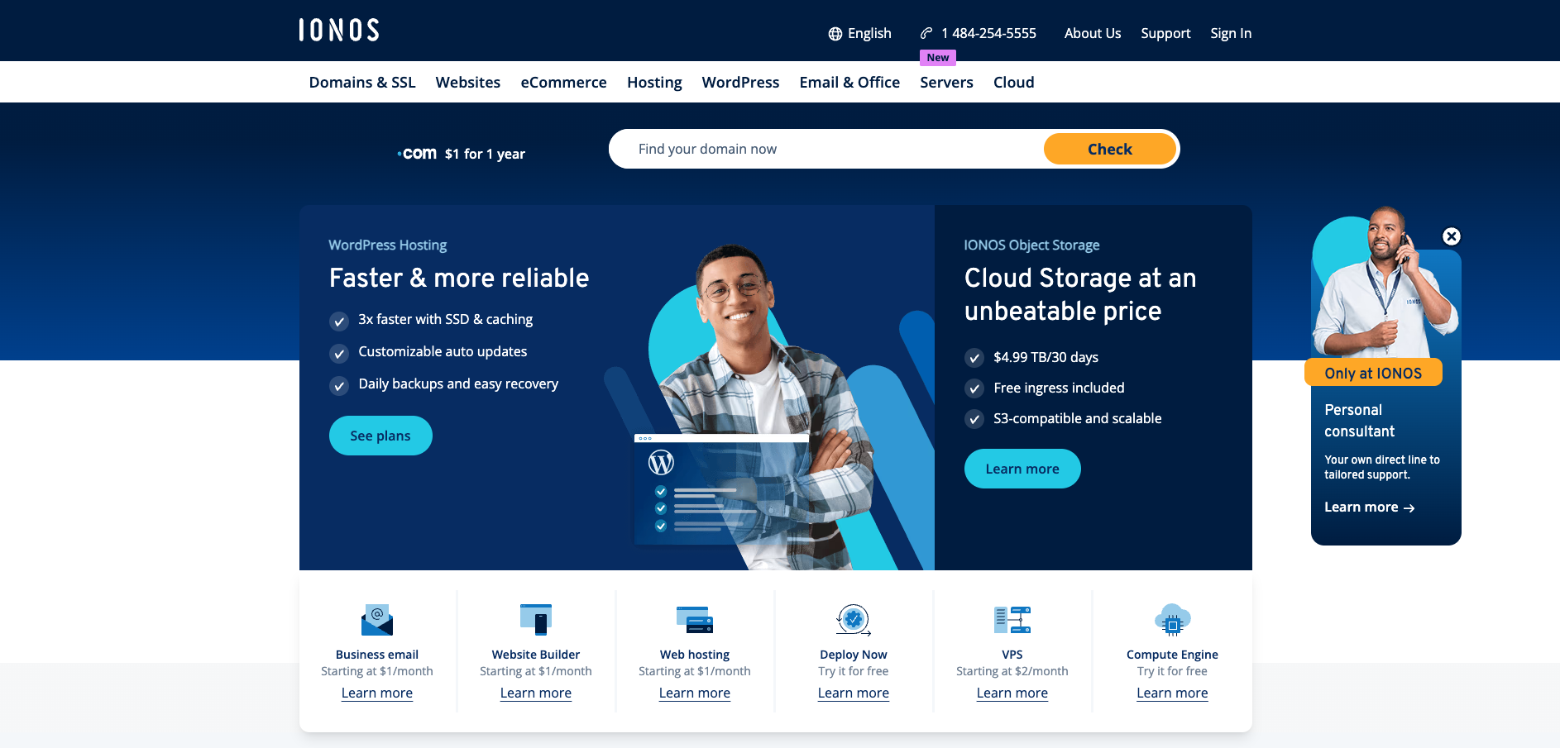Click the IONOS logo
Image resolution: width=1560 pixels, height=748 pixels.
coord(337,30)
